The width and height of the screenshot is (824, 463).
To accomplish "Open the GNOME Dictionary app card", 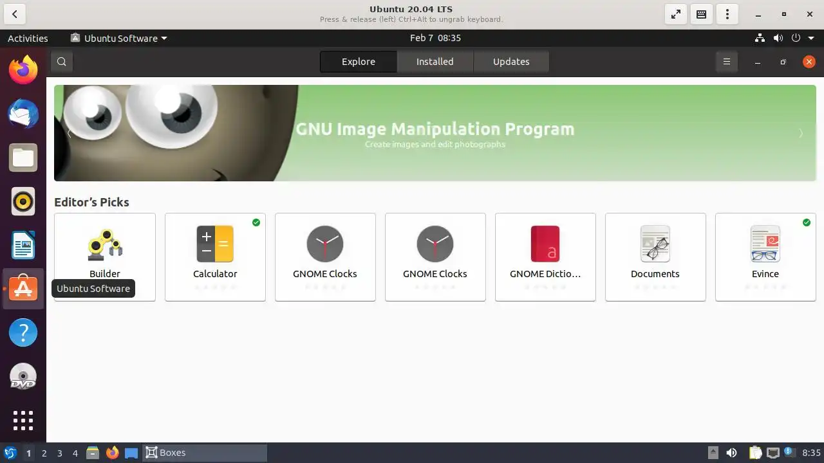I will pyautogui.click(x=545, y=257).
